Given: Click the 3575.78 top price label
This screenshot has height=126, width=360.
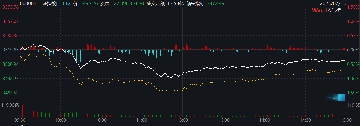Looking at the screenshot, I should coord(10,7).
